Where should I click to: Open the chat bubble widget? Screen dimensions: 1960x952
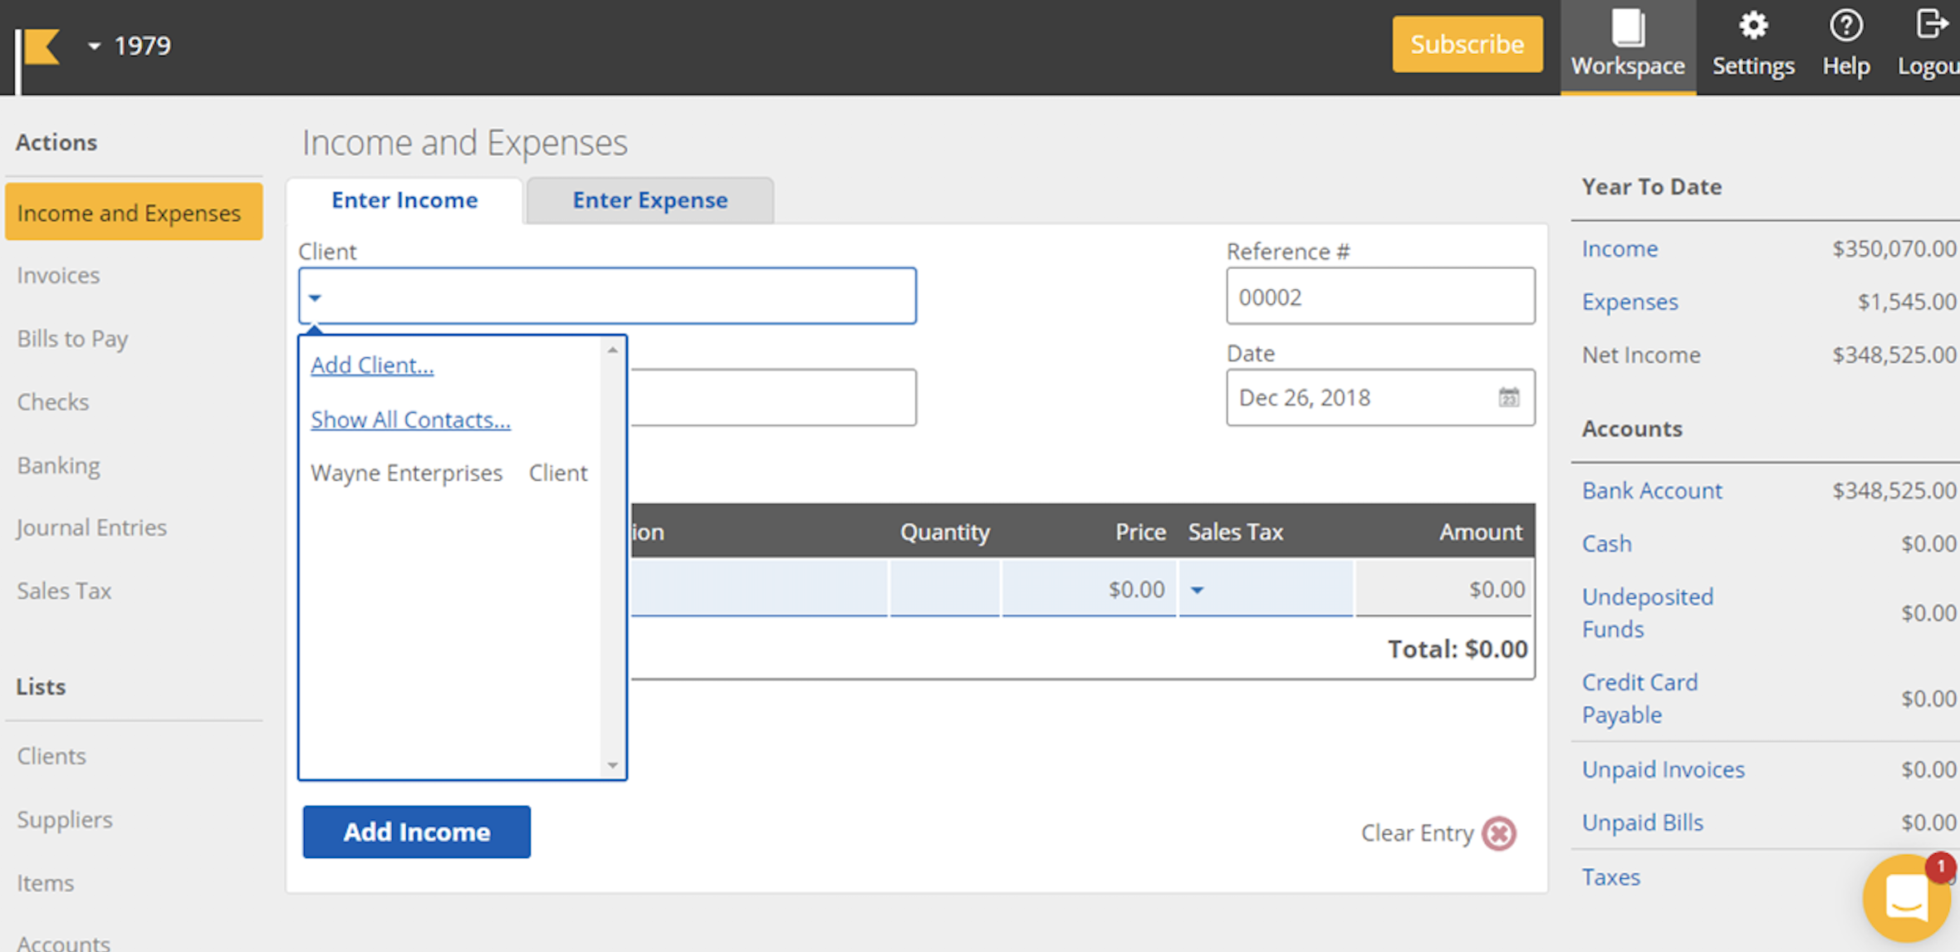(1906, 899)
